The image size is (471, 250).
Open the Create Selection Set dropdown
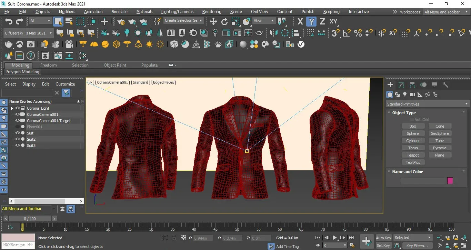coord(183,21)
